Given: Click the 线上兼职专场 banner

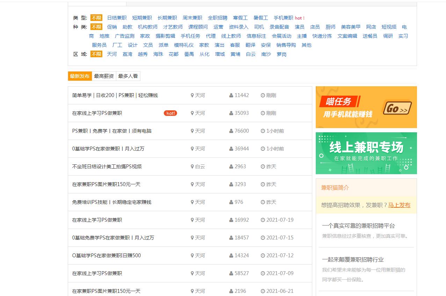Looking at the screenshot, I should click(366, 153).
